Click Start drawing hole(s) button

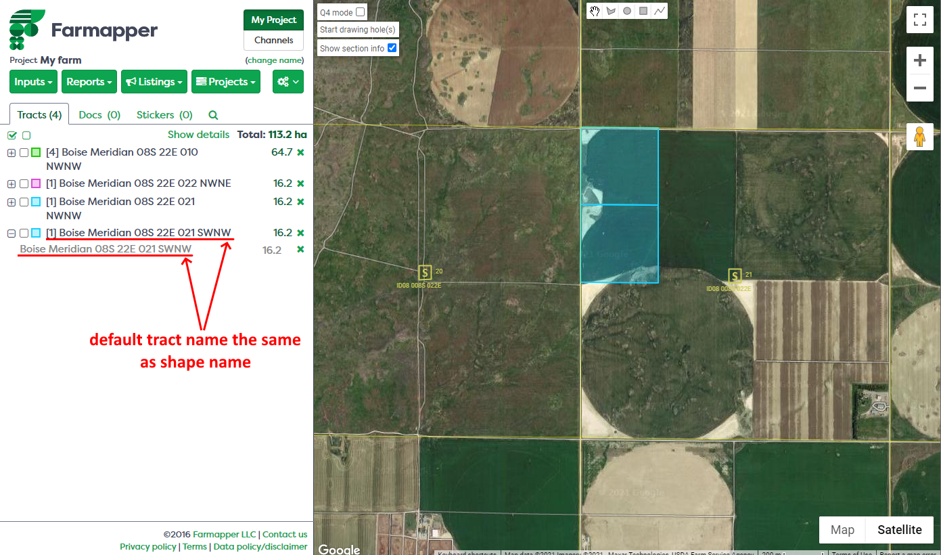click(x=358, y=30)
